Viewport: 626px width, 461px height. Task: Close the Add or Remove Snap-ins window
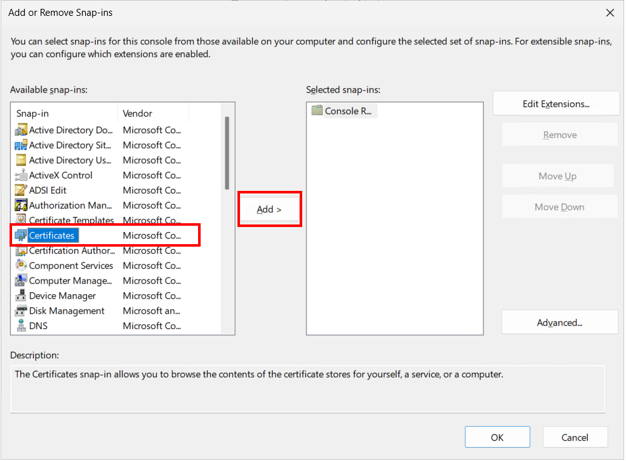[x=610, y=13]
